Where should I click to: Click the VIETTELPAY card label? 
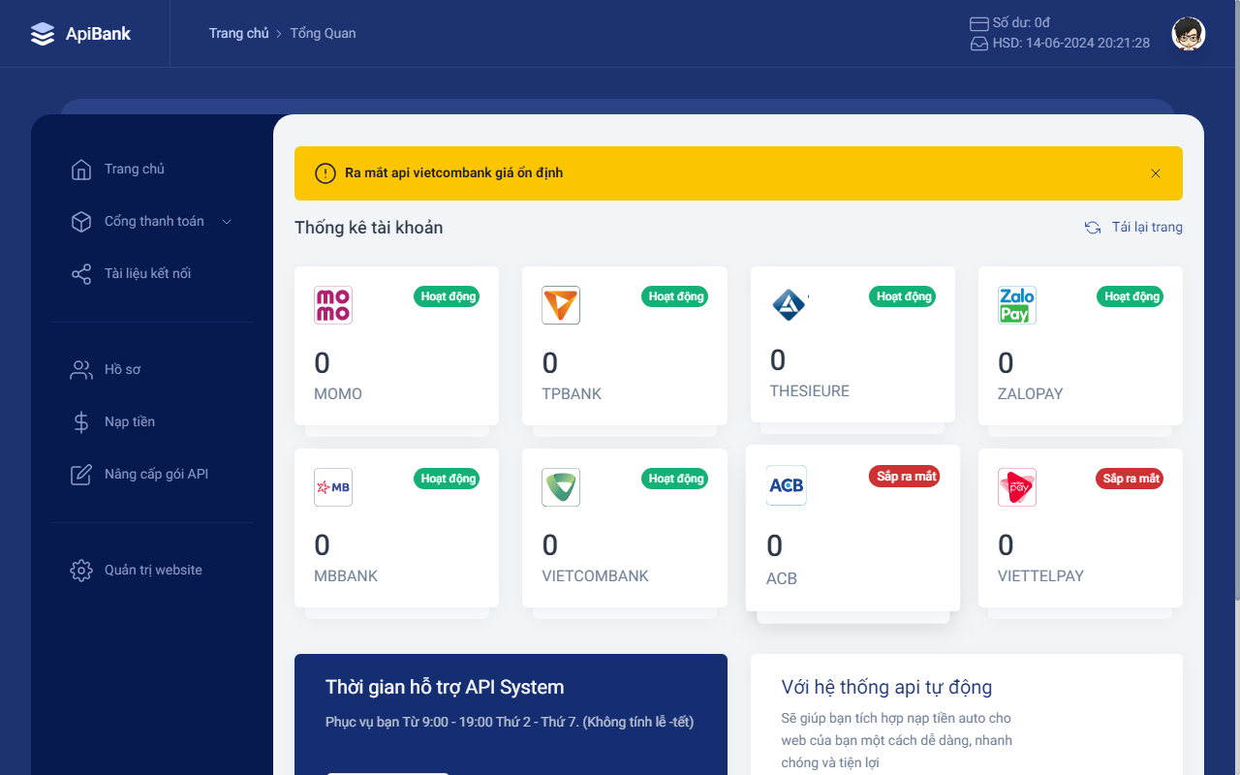click(x=1040, y=576)
